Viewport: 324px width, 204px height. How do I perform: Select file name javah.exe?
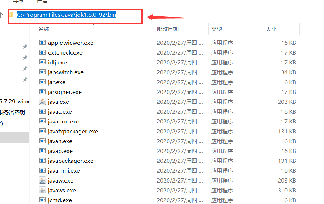60,141
